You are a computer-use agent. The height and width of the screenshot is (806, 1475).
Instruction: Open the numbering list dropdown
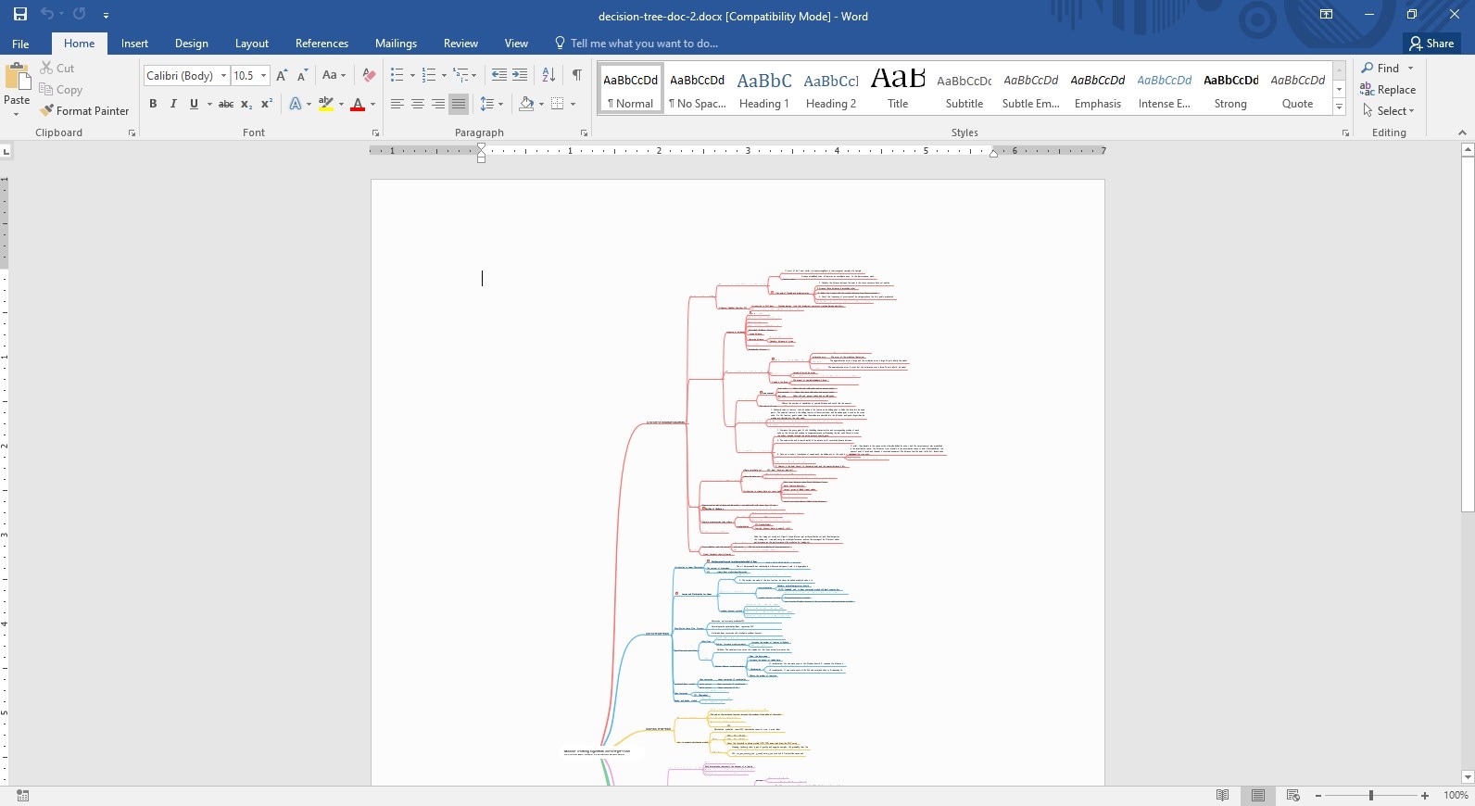444,75
